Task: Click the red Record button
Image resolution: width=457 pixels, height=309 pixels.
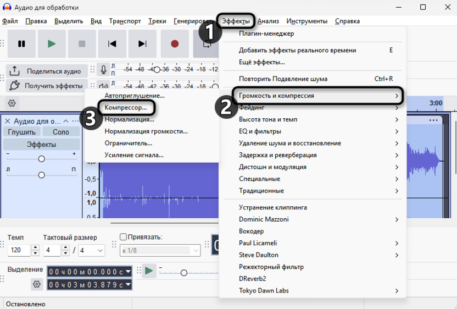Action: (175, 44)
